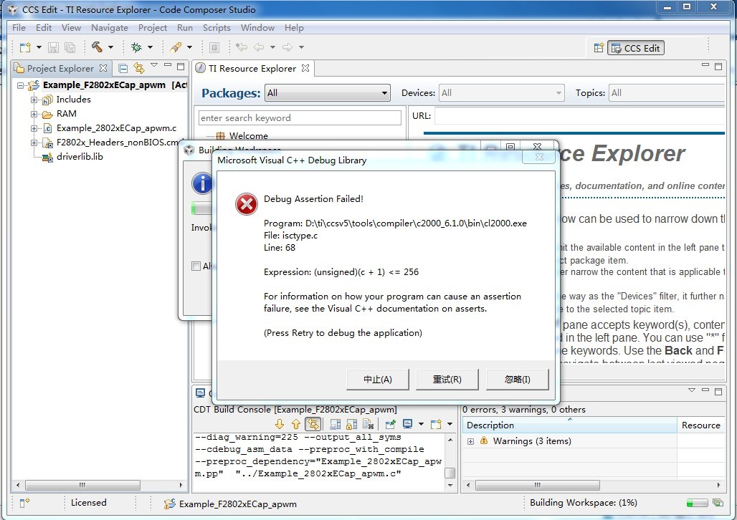Image resolution: width=737 pixels, height=520 pixels.
Task: Open the Navigate menu
Action: 110,28
